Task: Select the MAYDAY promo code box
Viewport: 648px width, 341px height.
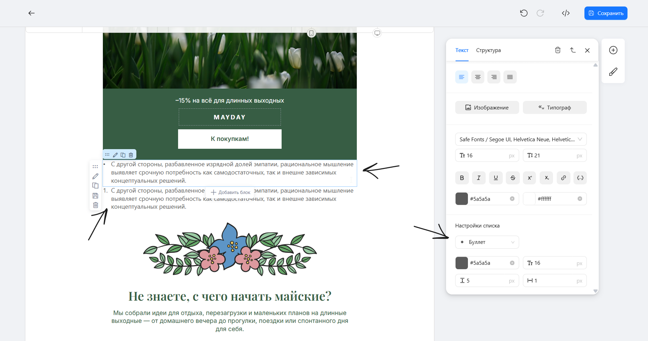Action: click(x=230, y=117)
